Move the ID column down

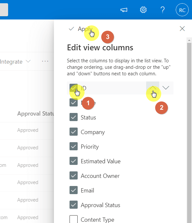(166, 88)
